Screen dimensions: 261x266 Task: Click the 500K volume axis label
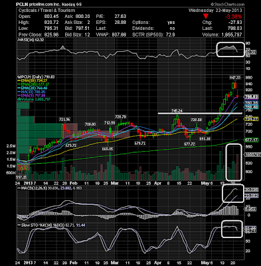[x=11, y=173]
